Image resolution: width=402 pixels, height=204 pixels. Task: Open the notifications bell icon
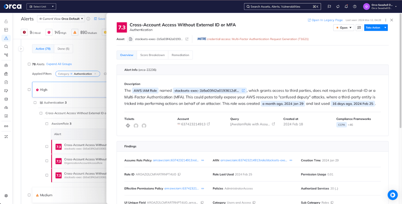click(x=346, y=6)
